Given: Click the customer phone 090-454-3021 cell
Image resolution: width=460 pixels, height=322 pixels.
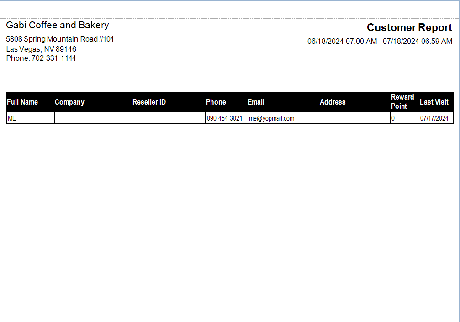Looking at the screenshot, I should [x=225, y=118].
